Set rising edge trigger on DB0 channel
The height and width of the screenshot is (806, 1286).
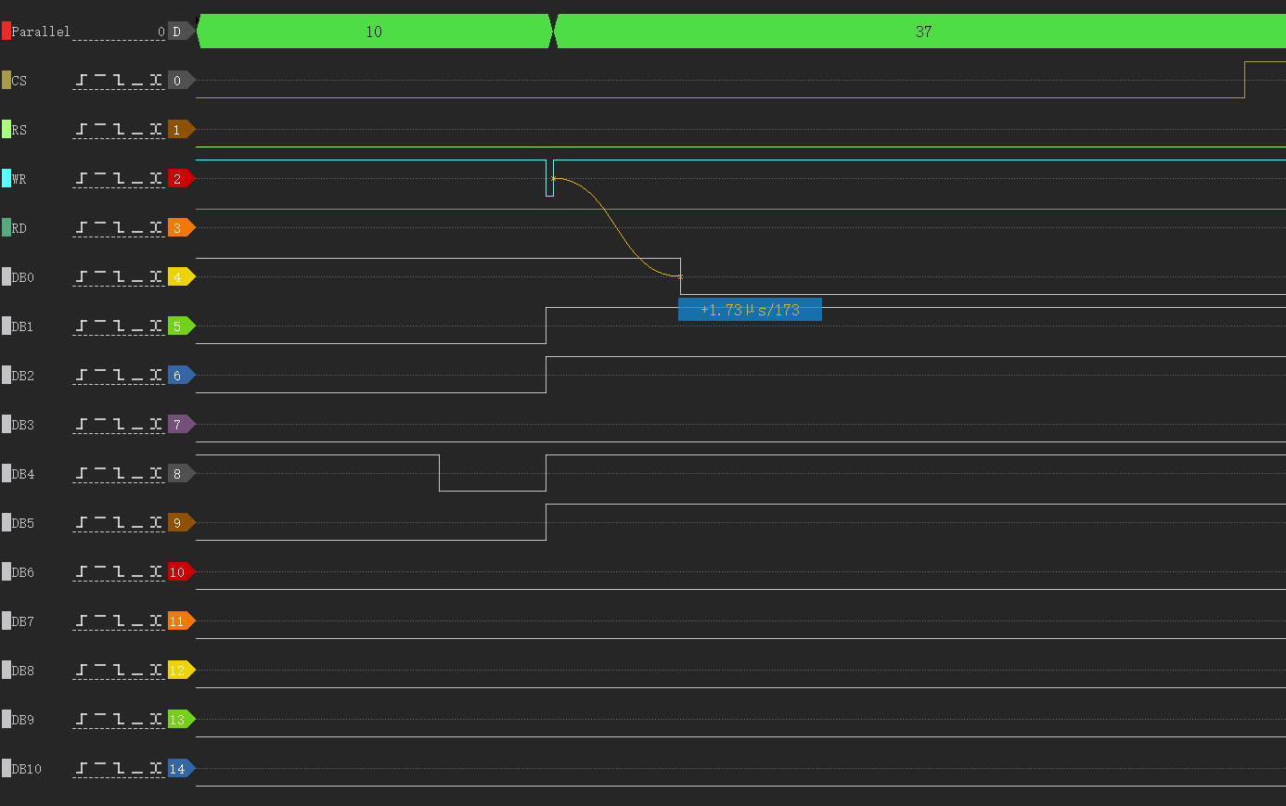coord(82,276)
